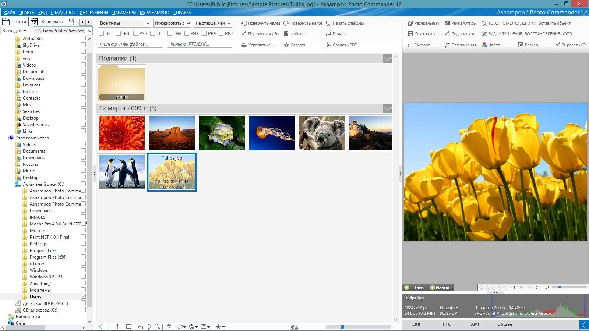This screenshot has width=589, height=331.
Task: Click Create PDF (Создать PDF)
Action: click(341, 45)
